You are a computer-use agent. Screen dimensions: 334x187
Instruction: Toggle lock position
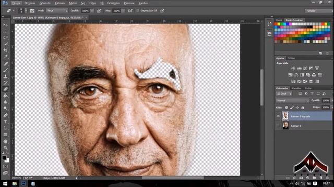click(297, 108)
